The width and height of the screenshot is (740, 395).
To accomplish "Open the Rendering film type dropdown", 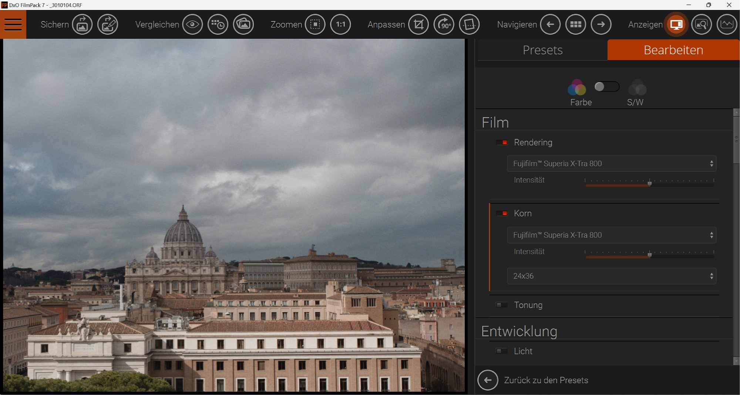I will (611, 164).
